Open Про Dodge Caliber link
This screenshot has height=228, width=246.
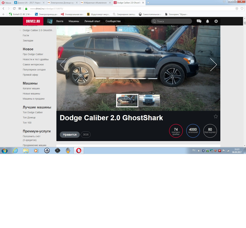(33, 54)
